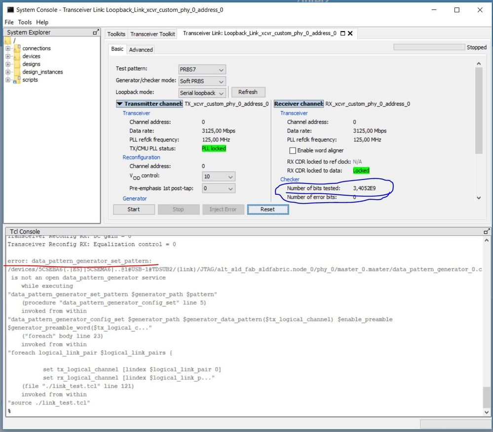Select the Advanced tab
The width and height of the screenshot is (493, 432).
pos(141,50)
